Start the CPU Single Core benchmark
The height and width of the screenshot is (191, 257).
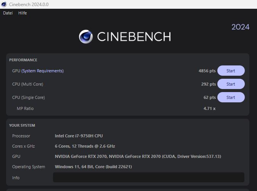pos(231,97)
